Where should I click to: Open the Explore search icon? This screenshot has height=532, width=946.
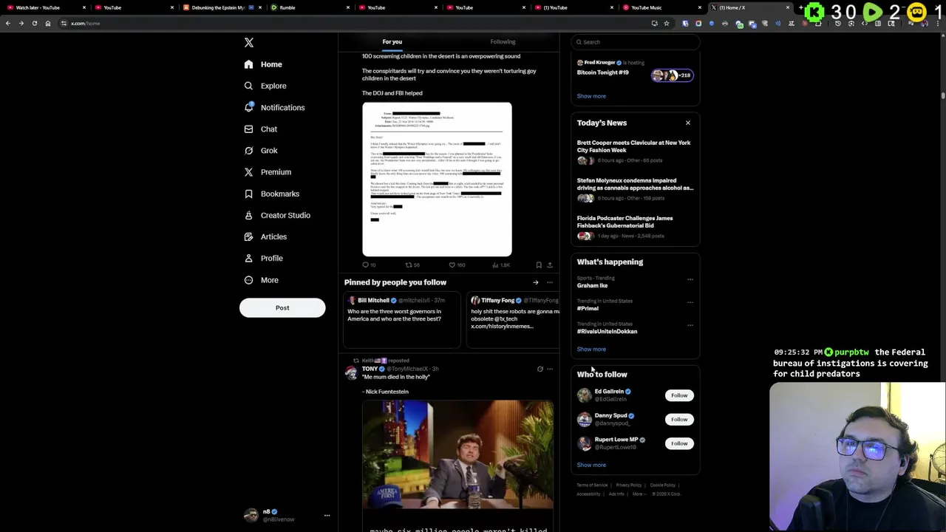[249, 86]
